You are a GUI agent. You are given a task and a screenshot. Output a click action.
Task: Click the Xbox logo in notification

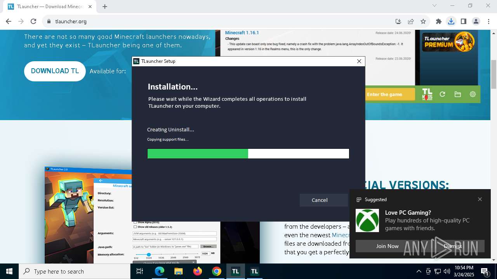coord(367,220)
